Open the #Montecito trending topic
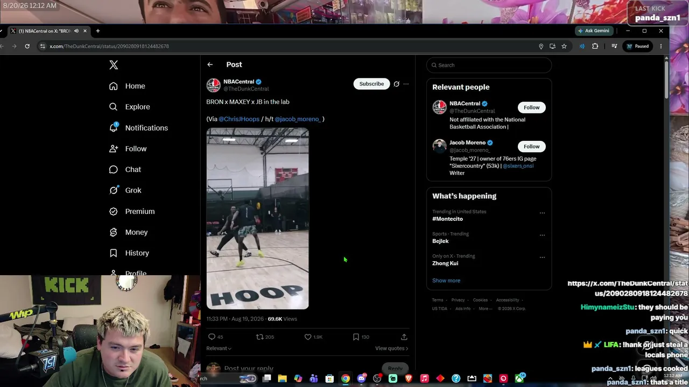This screenshot has width=689, height=387. click(x=447, y=219)
